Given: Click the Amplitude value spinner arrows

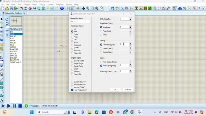Looking at the screenshot, I should (x=131, y=27).
